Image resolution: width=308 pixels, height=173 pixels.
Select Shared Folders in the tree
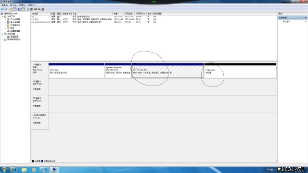point(15,25)
